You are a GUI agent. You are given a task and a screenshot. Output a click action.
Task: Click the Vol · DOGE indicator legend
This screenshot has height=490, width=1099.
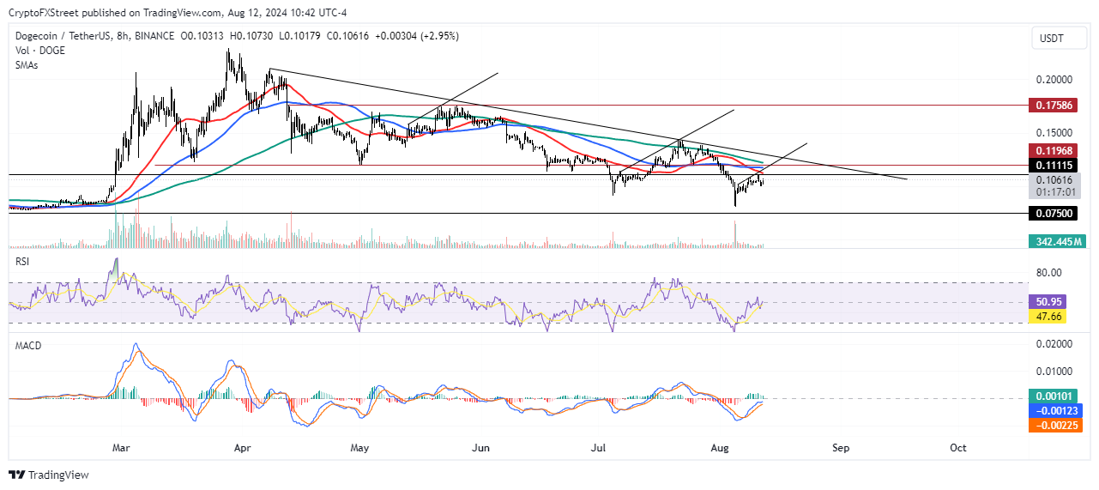click(39, 50)
